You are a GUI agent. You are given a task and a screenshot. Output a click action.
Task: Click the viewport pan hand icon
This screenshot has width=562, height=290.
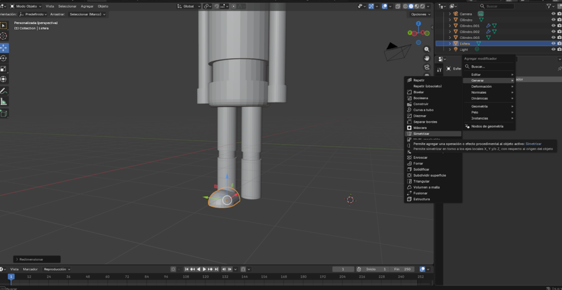pos(426,58)
